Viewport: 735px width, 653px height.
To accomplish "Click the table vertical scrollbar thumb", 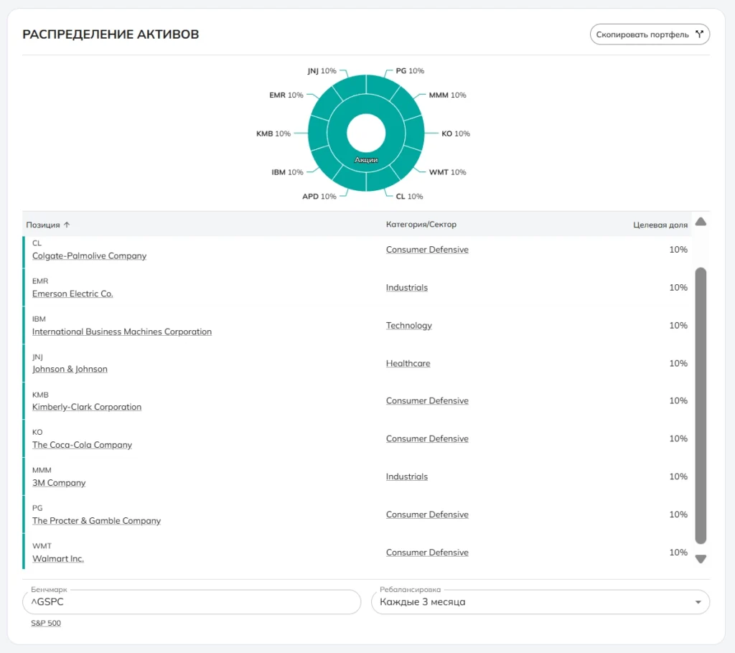I will (x=701, y=405).
